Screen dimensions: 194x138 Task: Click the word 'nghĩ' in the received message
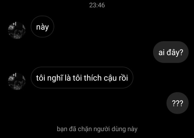[55, 78]
